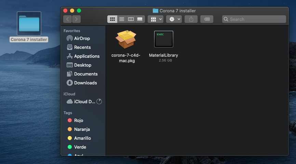This screenshot has height=164, width=296.
Task: Select the MaterialLibrary exec file icon
Action: tap(163, 39)
